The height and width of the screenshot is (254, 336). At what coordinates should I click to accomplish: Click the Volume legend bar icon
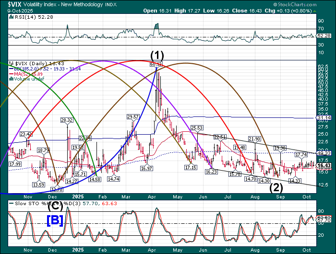click(x=12, y=79)
